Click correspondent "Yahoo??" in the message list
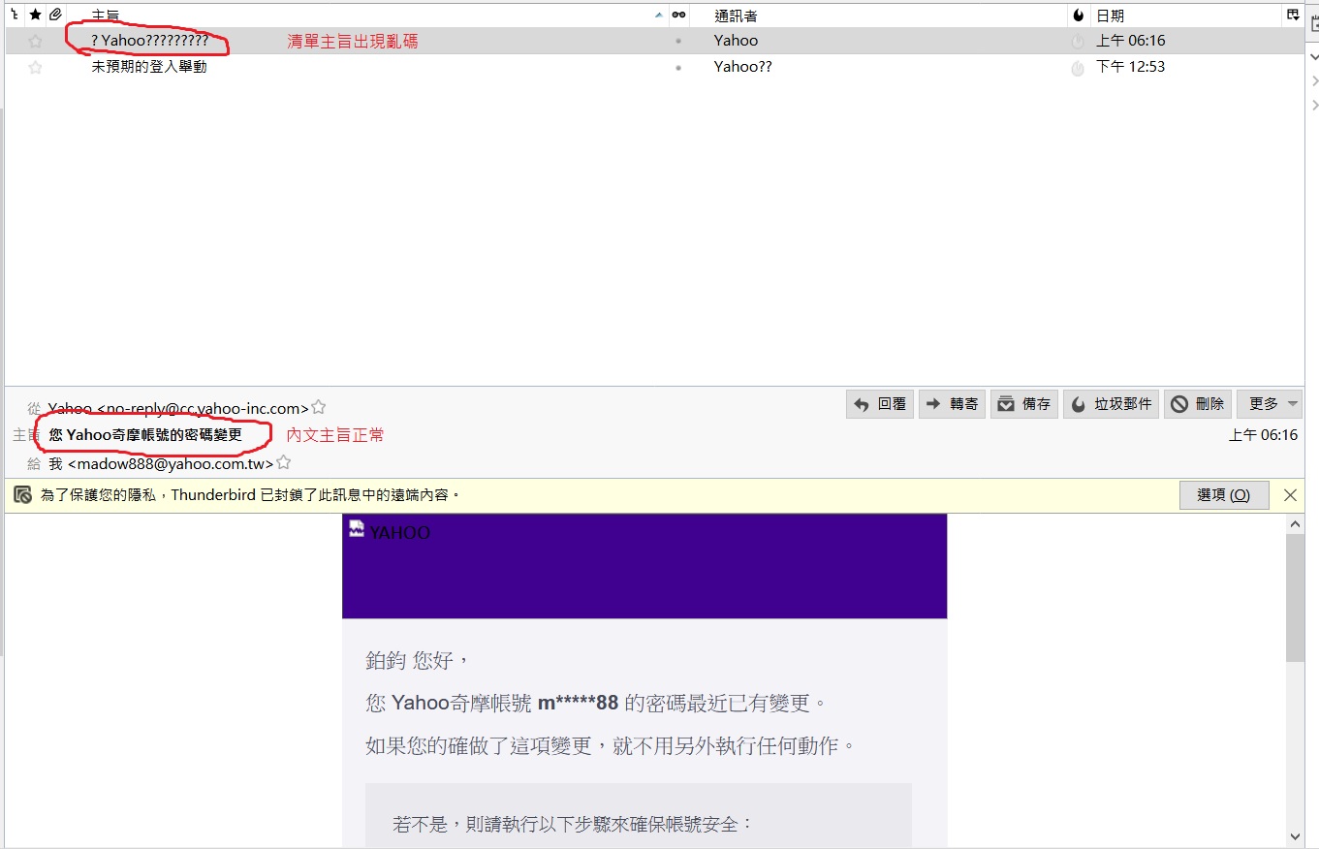1319x849 pixels. [x=742, y=67]
